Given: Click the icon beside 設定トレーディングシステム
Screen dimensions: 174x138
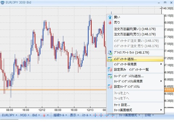Looking at the screenshot, I should 110,87.
